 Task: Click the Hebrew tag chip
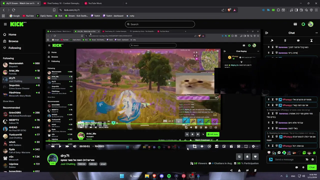[x=81, y=164]
